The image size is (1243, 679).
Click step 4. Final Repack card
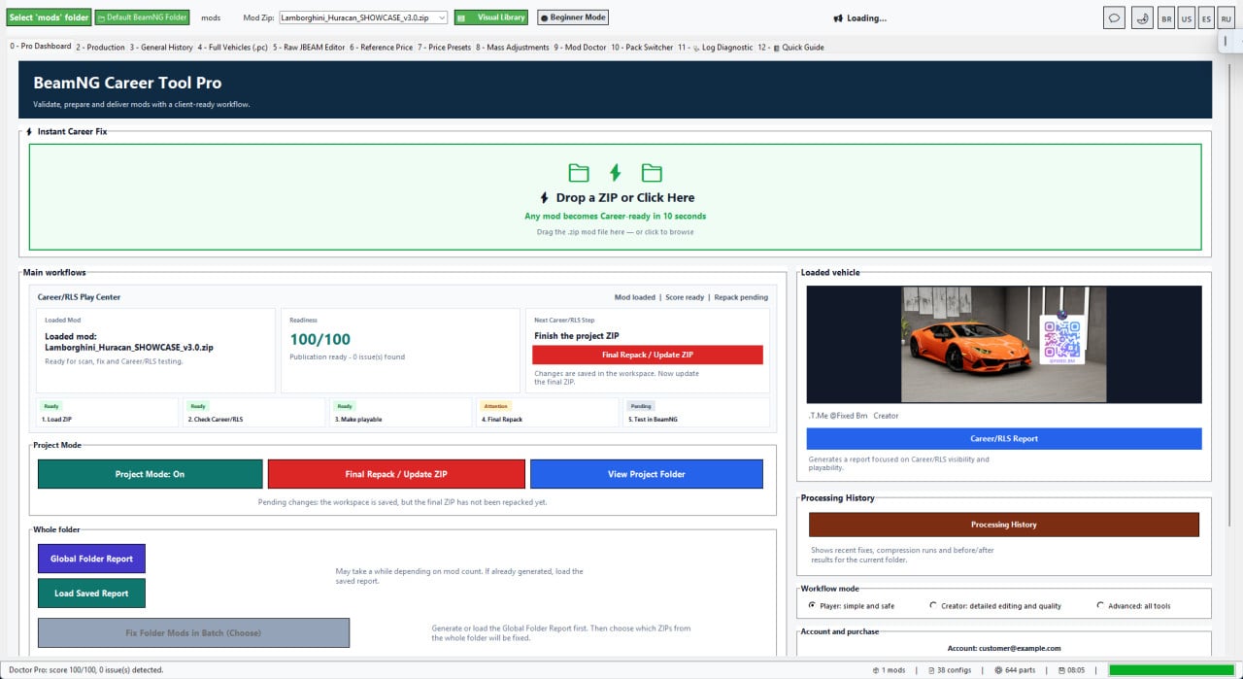[x=548, y=413]
